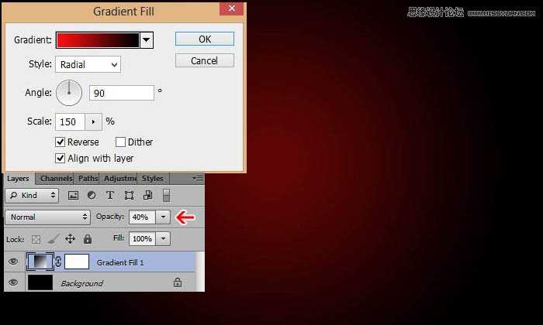The width and height of the screenshot is (543, 325).
Task: Switch to the Channels tab
Action: click(56, 179)
